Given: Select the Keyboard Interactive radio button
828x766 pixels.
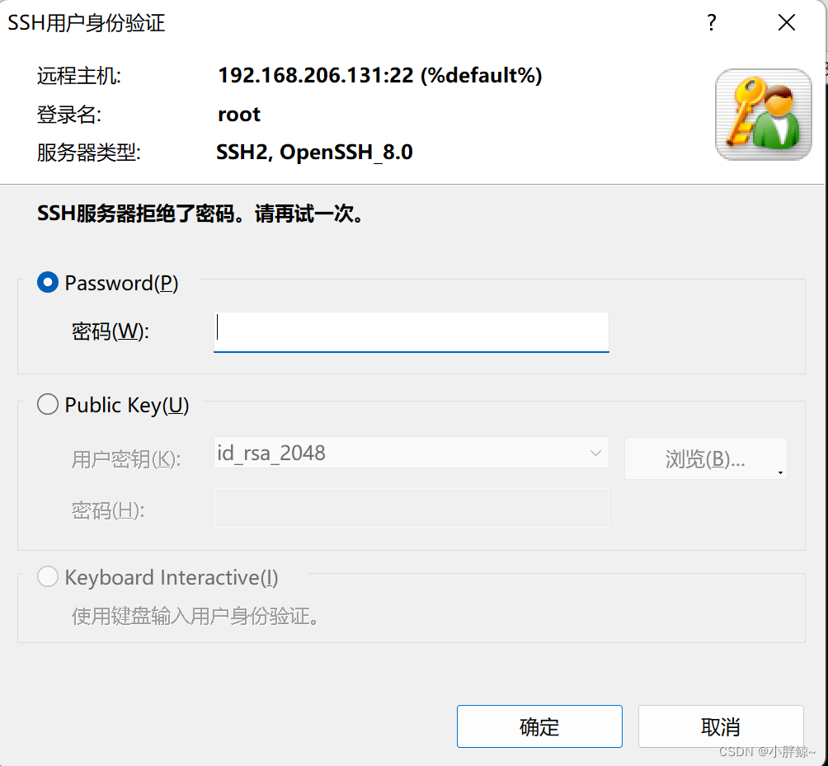Looking at the screenshot, I should coord(49,577).
